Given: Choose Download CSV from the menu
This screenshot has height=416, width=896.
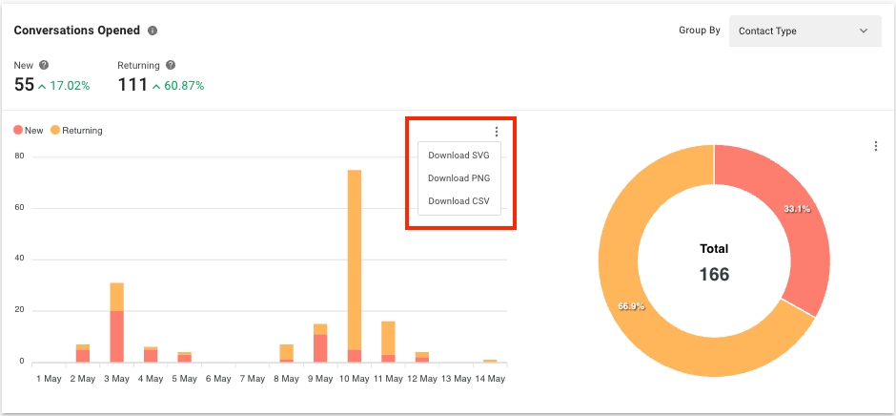Looking at the screenshot, I should (x=458, y=200).
